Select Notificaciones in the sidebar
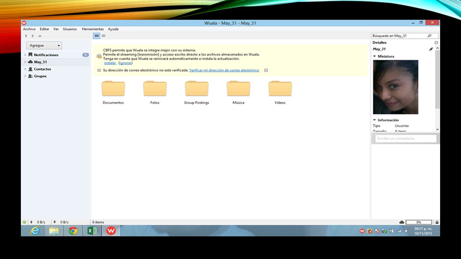The width and height of the screenshot is (461, 259). coord(46,55)
